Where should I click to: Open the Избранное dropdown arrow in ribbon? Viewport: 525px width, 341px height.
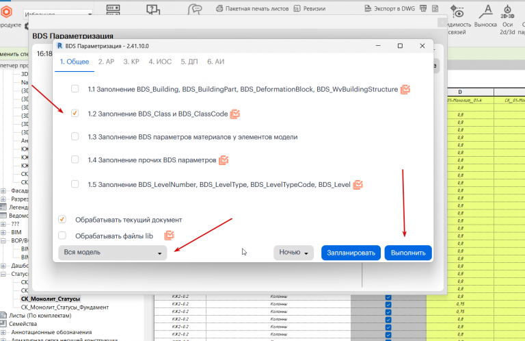[90, 14]
